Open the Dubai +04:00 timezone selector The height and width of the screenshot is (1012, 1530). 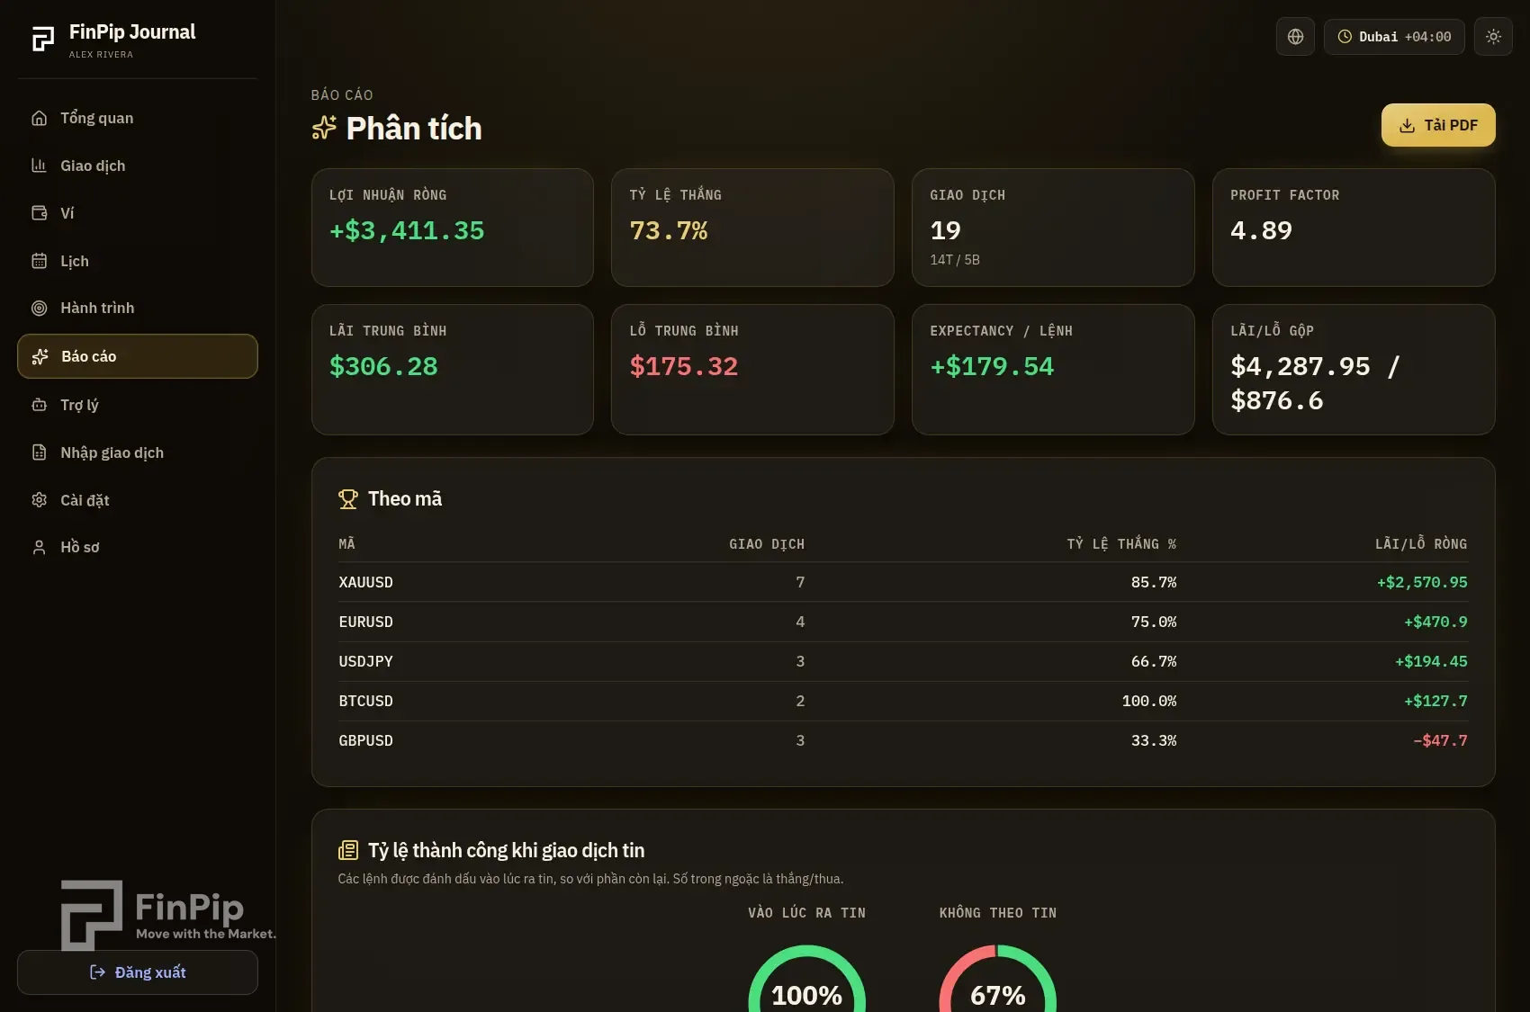point(1394,37)
